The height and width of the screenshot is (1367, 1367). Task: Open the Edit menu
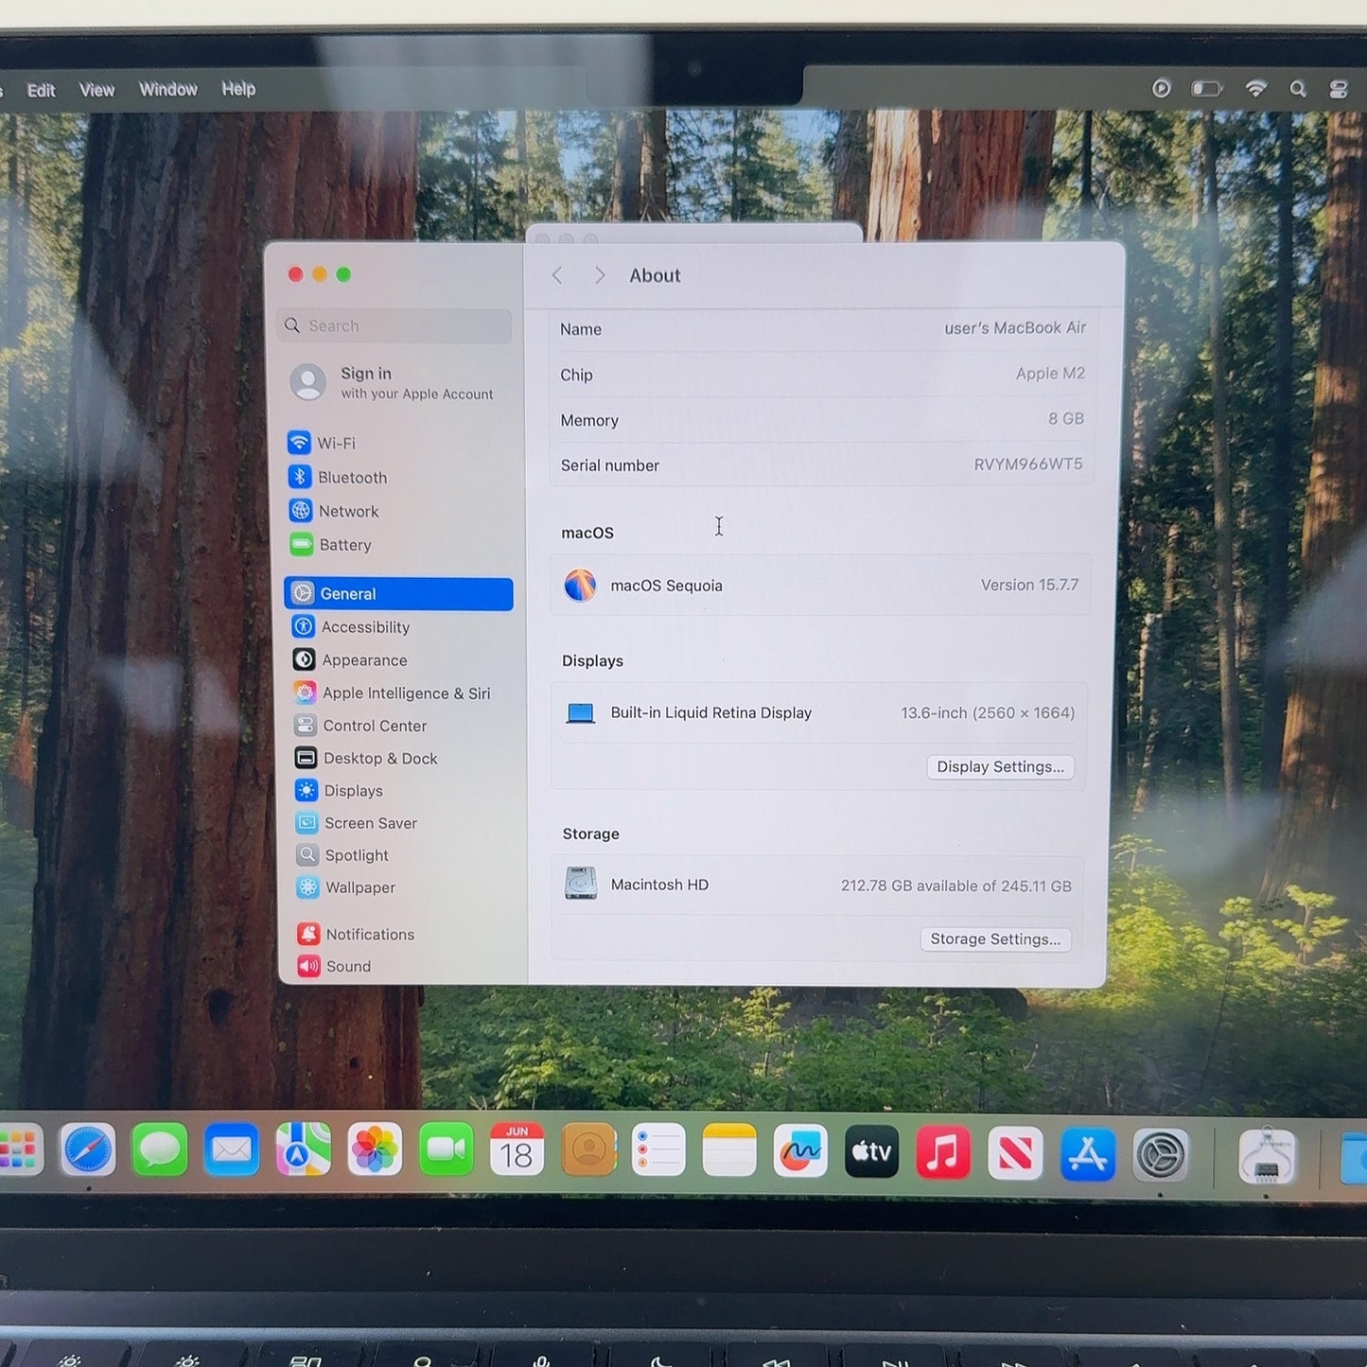tap(41, 90)
